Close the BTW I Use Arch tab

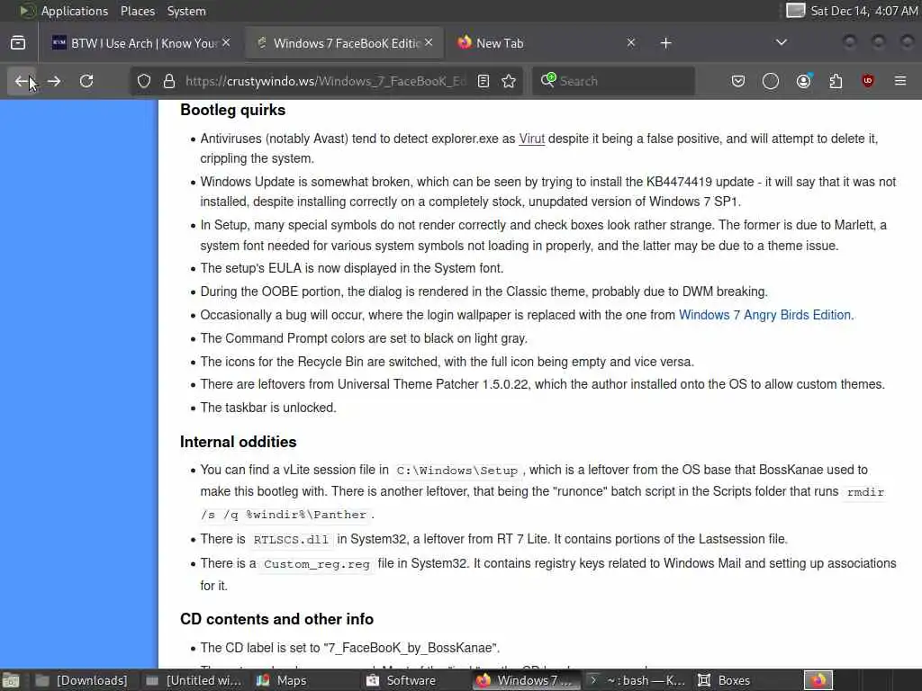click(226, 43)
